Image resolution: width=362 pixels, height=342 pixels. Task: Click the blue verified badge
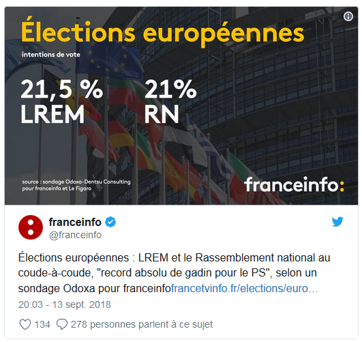110,222
